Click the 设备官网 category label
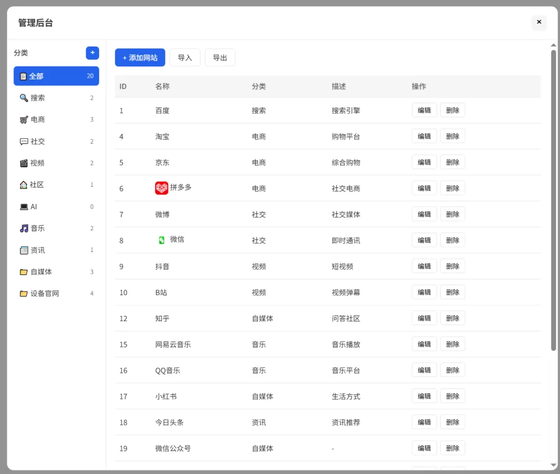The image size is (560, 474). (45, 294)
